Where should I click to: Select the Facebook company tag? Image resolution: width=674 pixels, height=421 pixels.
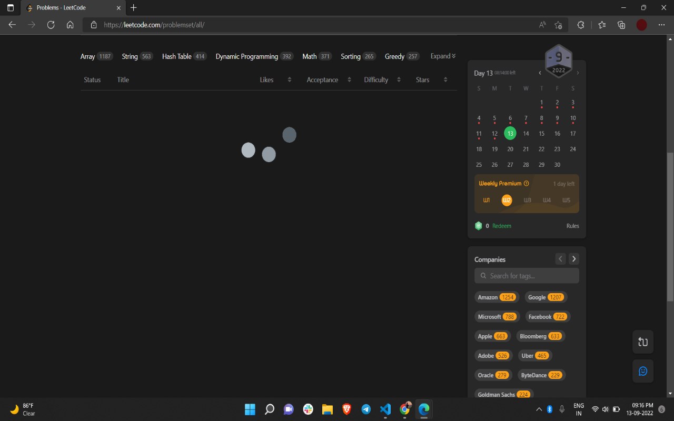click(x=548, y=317)
